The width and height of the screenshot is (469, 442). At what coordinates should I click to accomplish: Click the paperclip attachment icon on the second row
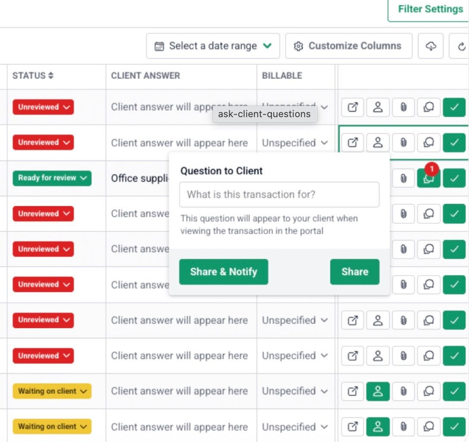[x=403, y=143]
